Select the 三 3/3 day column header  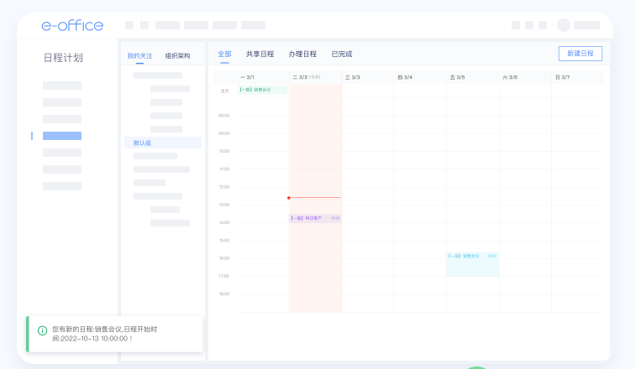pyautogui.click(x=352, y=77)
